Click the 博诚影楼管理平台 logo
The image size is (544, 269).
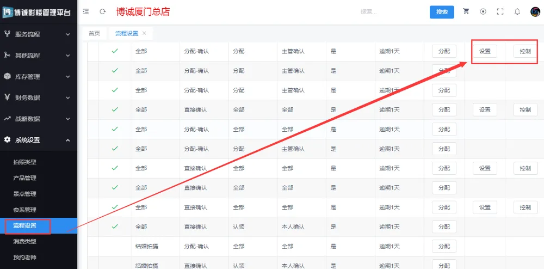38,12
